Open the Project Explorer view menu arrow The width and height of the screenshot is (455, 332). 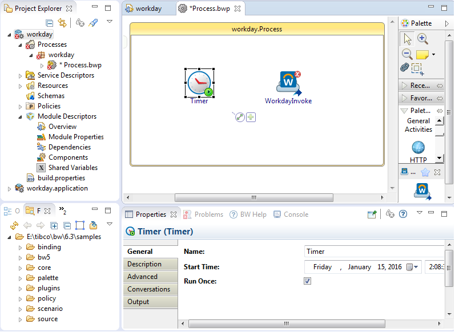point(110,22)
